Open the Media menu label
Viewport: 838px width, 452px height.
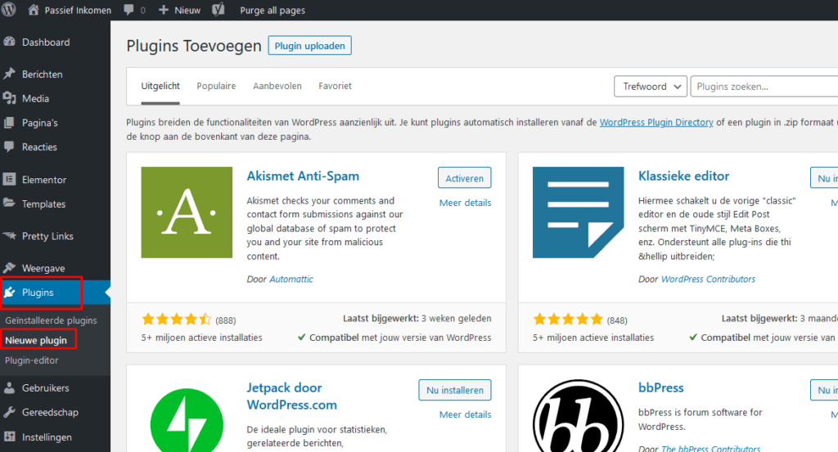click(x=35, y=98)
